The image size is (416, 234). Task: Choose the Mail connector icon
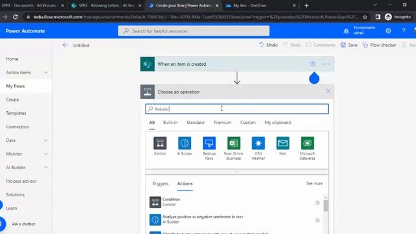click(283, 143)
